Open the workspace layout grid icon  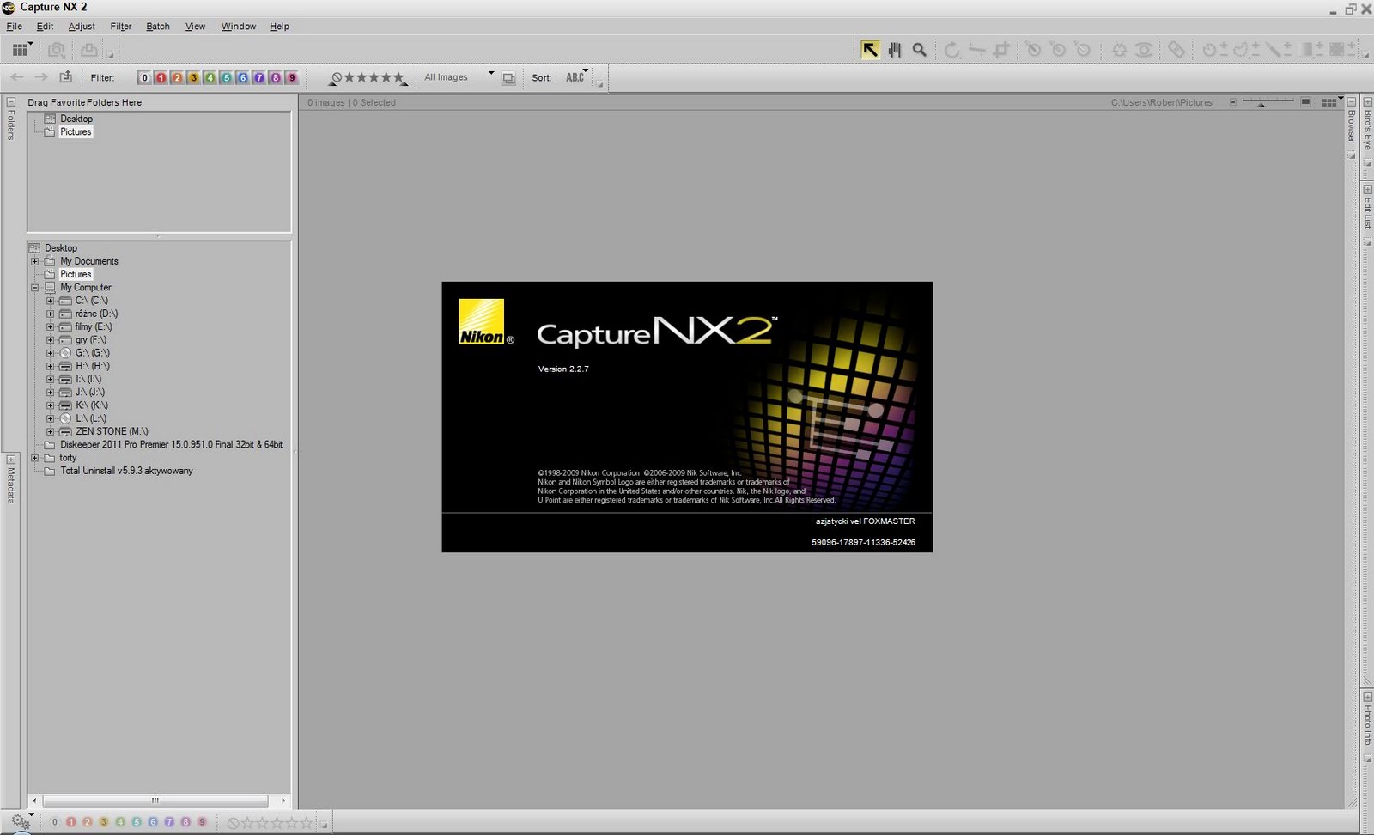coord(21,50)
